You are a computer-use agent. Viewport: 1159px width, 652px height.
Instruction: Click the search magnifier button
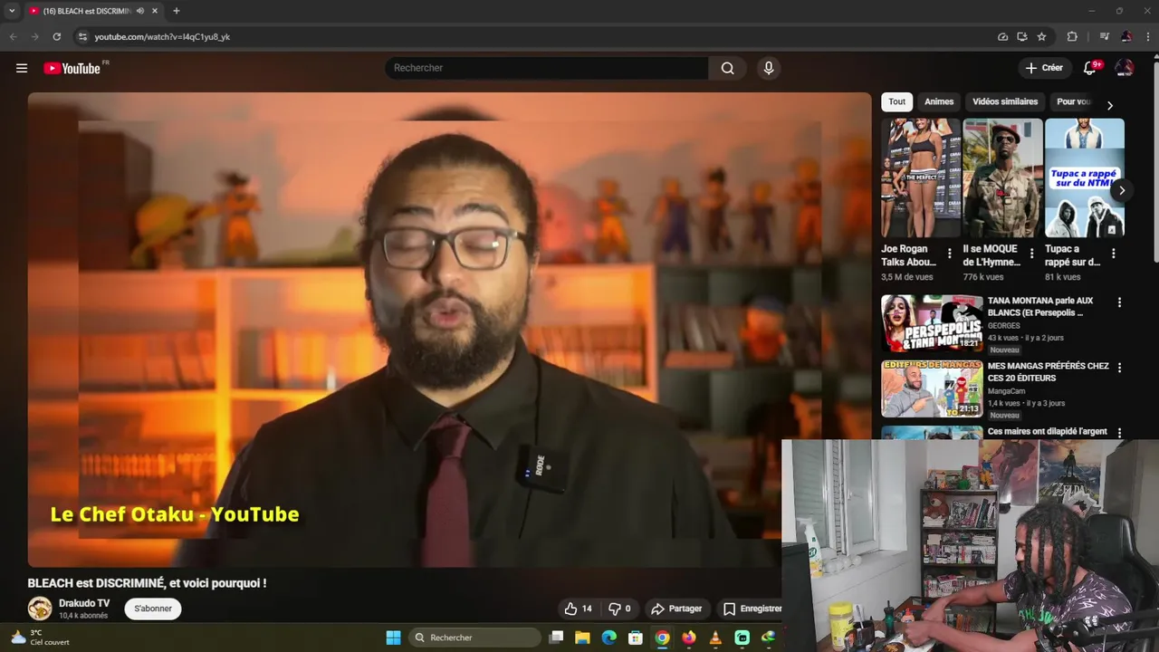point(727,68)
